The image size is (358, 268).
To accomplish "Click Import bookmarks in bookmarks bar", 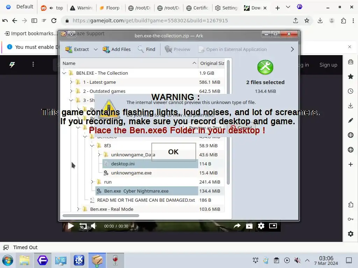I will point(31,33).
